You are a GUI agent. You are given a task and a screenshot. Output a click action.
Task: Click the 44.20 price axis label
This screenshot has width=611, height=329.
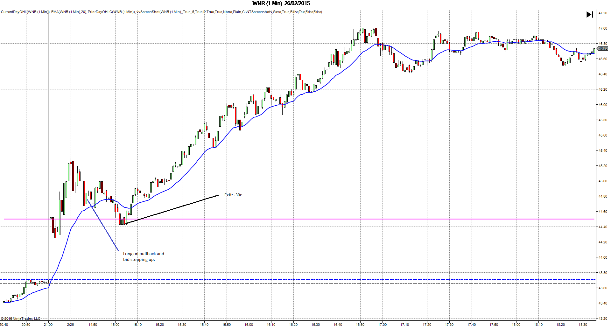pos(603,242)
